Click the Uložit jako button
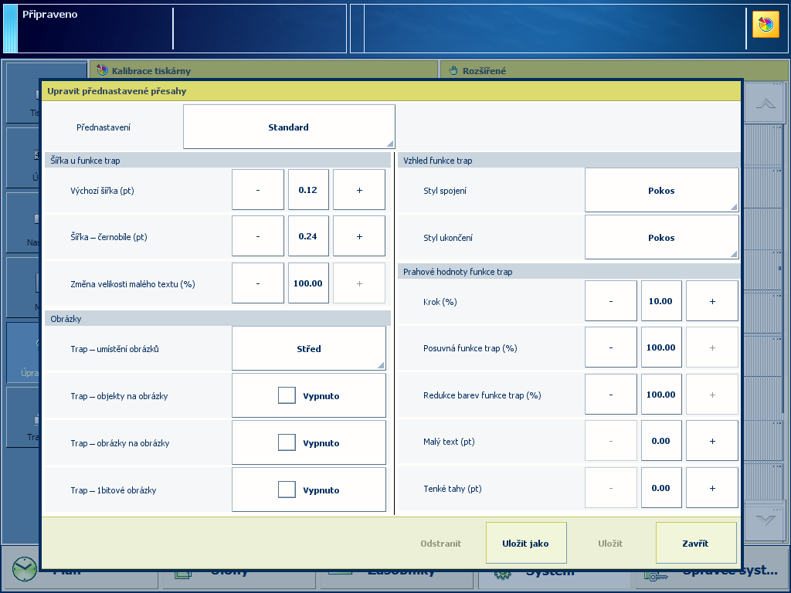Image resolution: width=791 pixels, height=593 pixels. pos(525,543)
